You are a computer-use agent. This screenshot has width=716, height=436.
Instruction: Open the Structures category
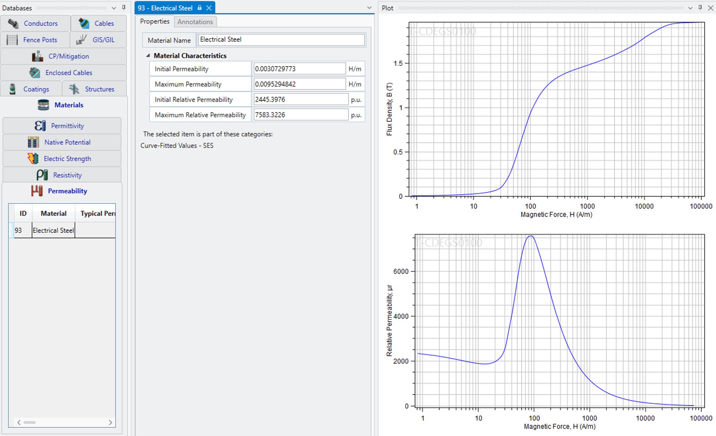click(94, 89)
